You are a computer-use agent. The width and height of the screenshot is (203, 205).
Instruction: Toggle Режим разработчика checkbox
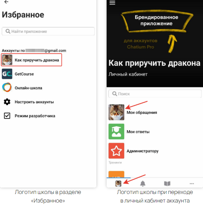pyautogui.click(x=7, y=116)
